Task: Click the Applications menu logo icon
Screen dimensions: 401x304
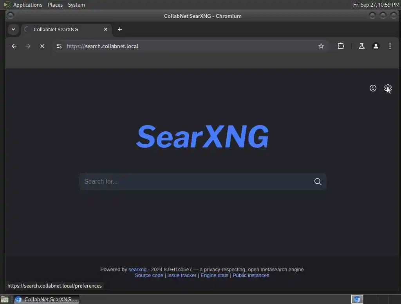Action: tap(7, 5)
